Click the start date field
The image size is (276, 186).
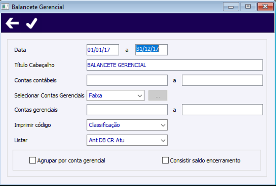[103, 50]
